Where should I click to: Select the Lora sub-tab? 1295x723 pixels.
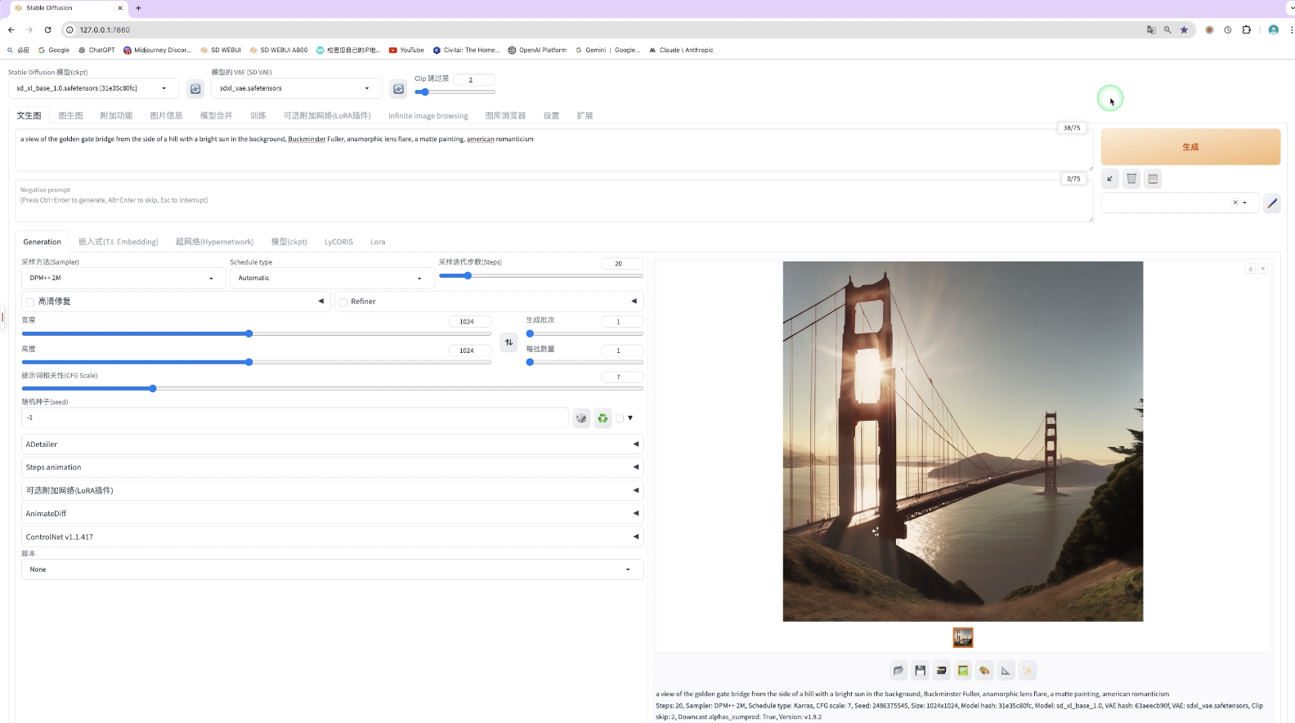point(378,242)
